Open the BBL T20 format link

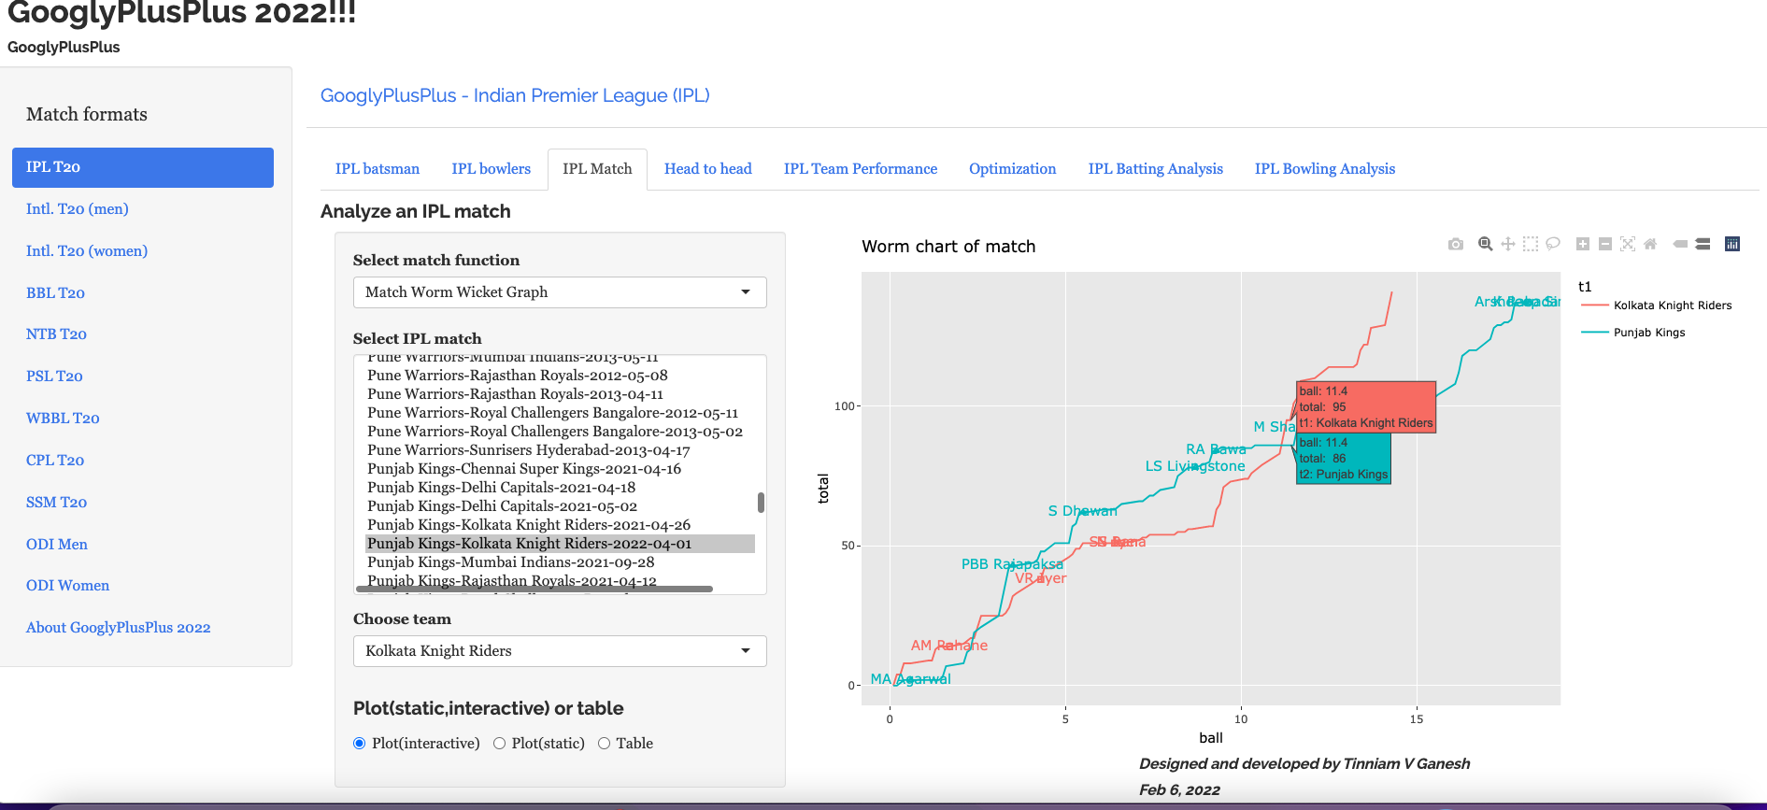point(55,293)
